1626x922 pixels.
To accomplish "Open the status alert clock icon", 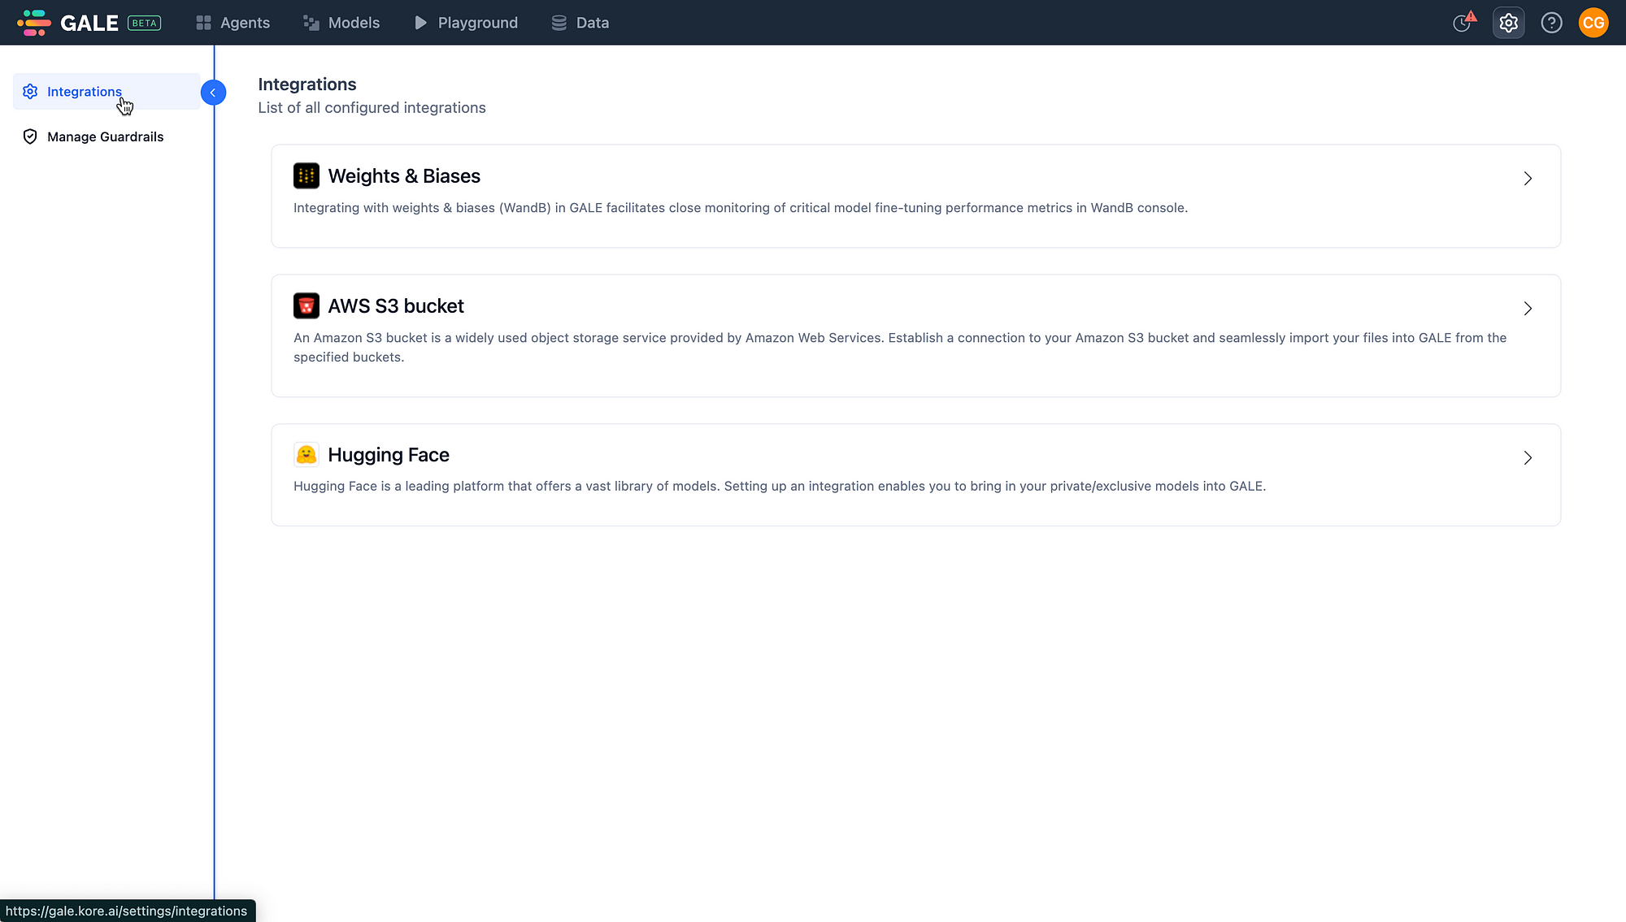I will pyautogui.click(x=1464, y=22).
